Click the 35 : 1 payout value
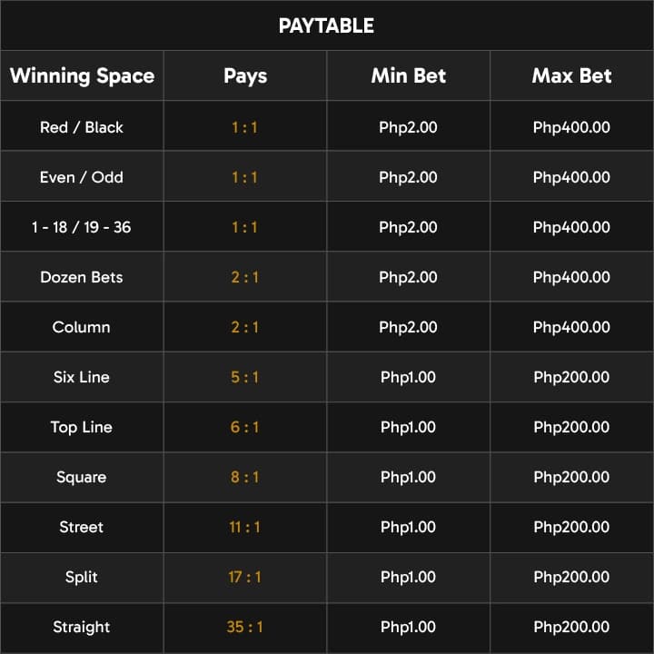 pyautogui.click(x=244, y=627)
